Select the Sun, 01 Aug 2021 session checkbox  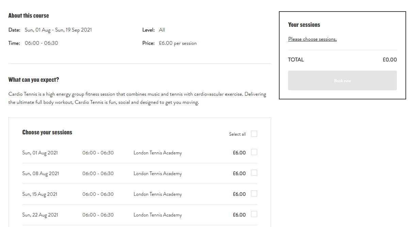click(254, 152)
